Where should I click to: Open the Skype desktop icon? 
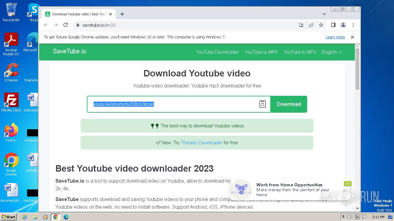click(x=33, y=12)
